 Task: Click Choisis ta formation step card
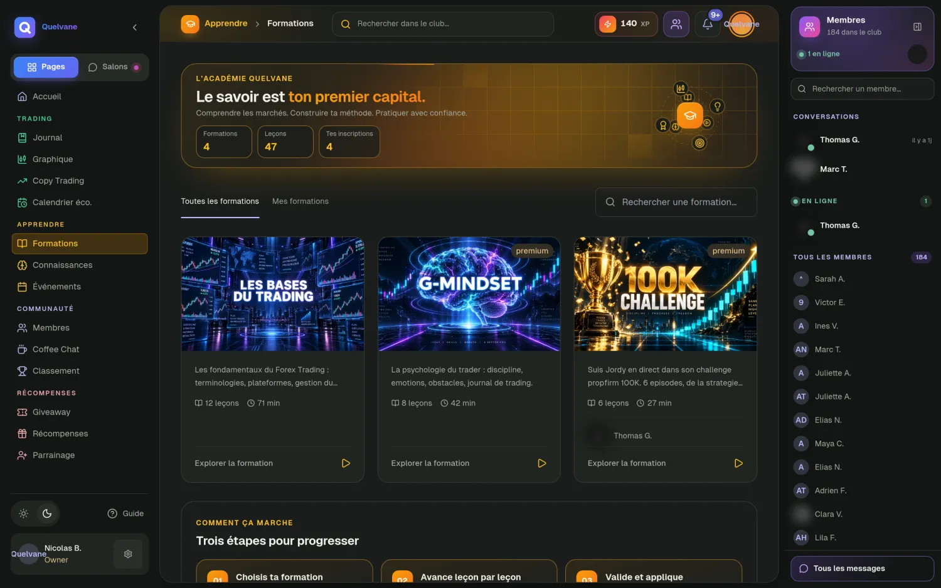(x=285, y=572)
